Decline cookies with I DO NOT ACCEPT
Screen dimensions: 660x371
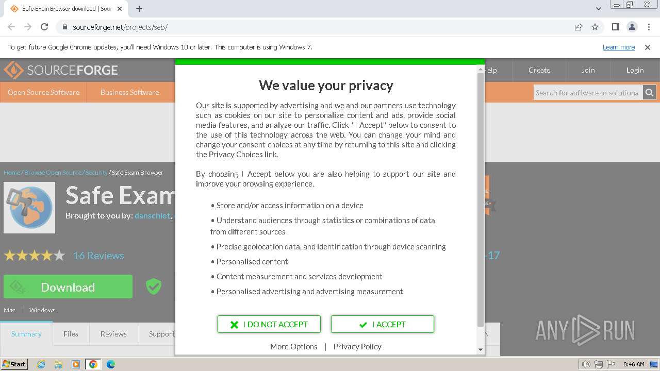[269, 324]
